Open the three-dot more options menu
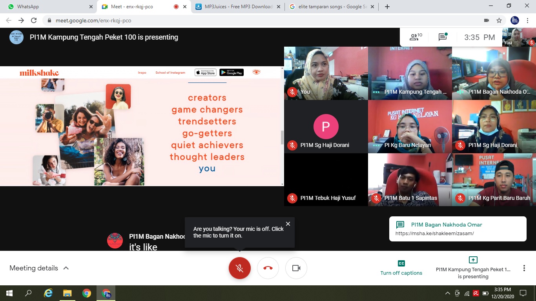Viewport: 536px width, 301px height. coord(524,268)
